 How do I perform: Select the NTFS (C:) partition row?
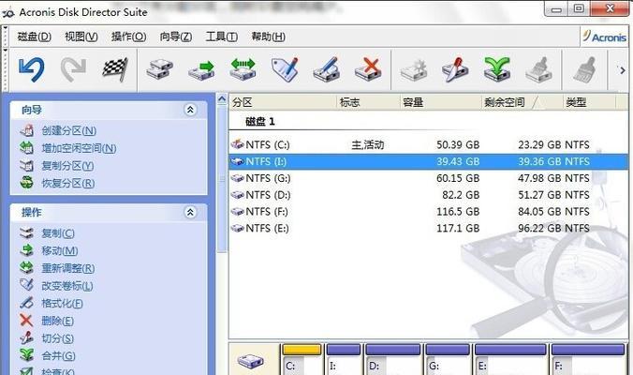[x=428, y=144]
